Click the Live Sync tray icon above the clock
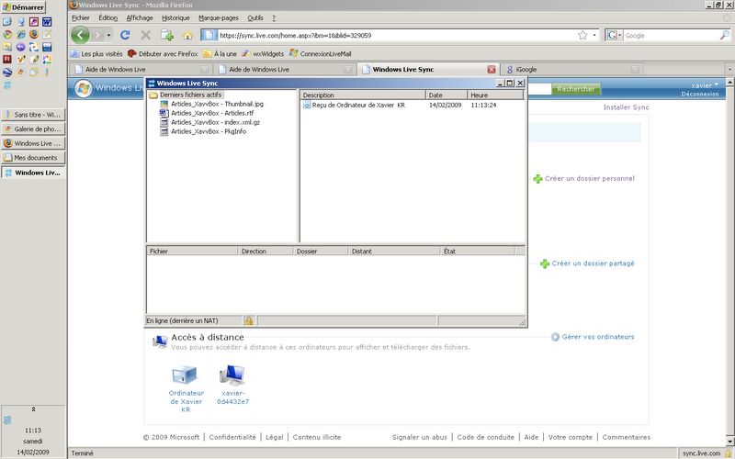This screenshot has width=735, height=459. point(7,420)
